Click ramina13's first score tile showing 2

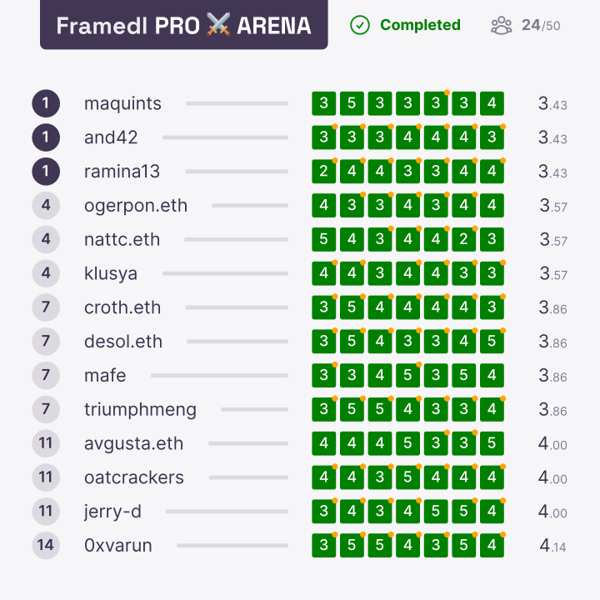tap(323, 172)
